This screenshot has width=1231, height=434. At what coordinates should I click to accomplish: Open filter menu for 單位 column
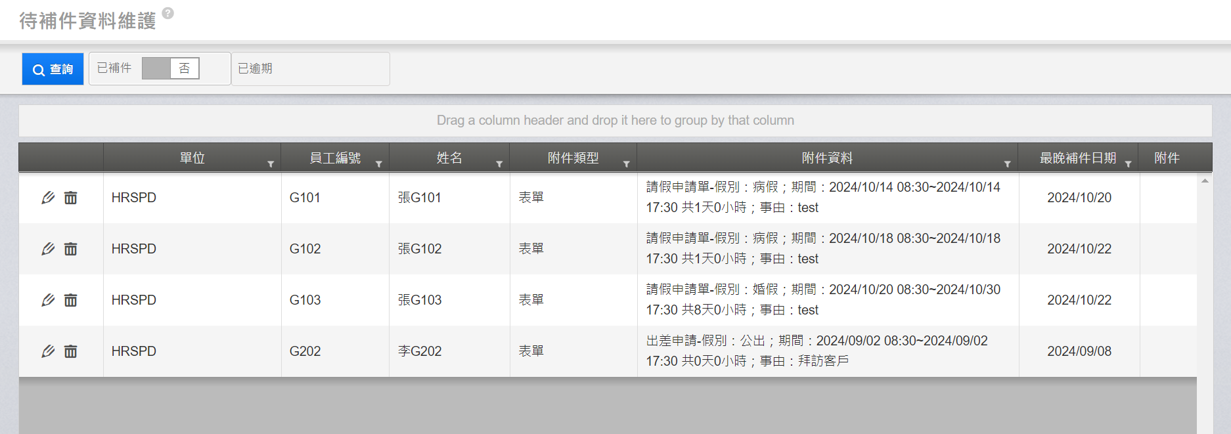tap(271, 164)
